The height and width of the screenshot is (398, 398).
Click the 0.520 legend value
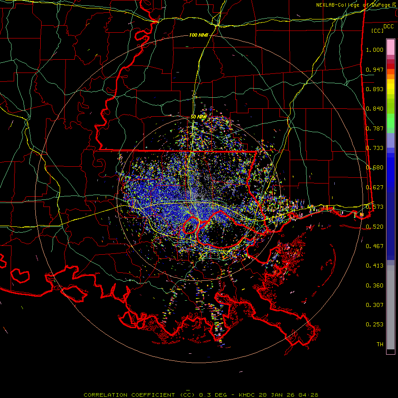(x=375, y=226)
